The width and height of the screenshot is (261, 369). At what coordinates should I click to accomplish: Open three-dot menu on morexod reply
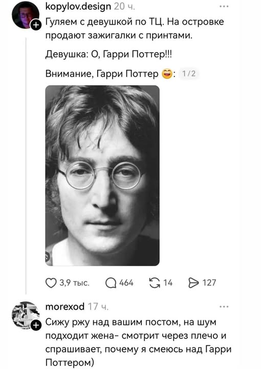tap(224, 306)
